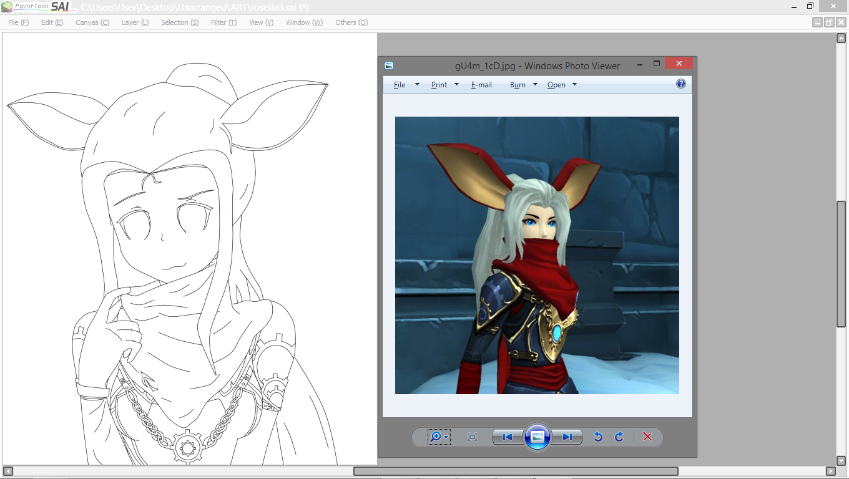Viewport: 849px width, 479px height.
Task: Open Burn dropdown in Photo Viewer
Action: [x=523, y=85]
